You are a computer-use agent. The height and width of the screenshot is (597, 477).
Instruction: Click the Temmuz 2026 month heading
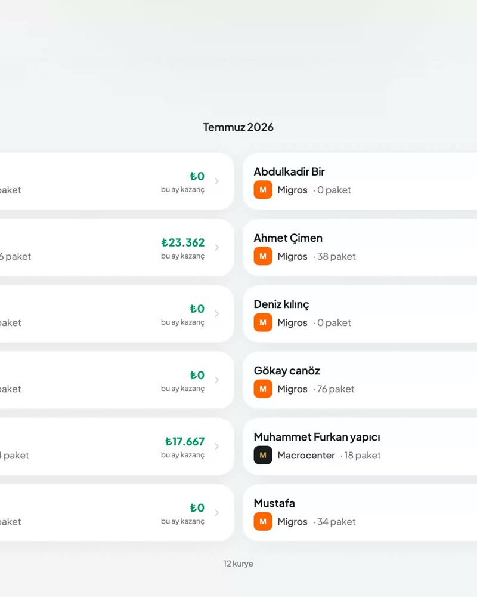pos(238,127)
